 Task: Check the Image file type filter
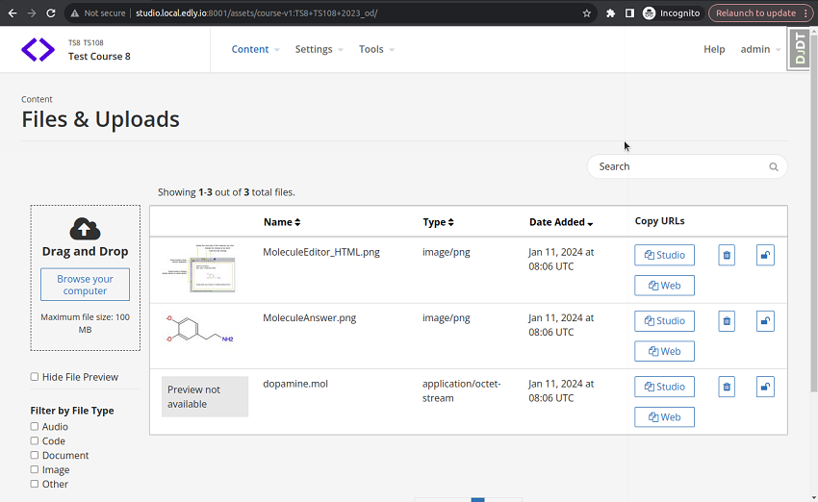click(35, 469)
